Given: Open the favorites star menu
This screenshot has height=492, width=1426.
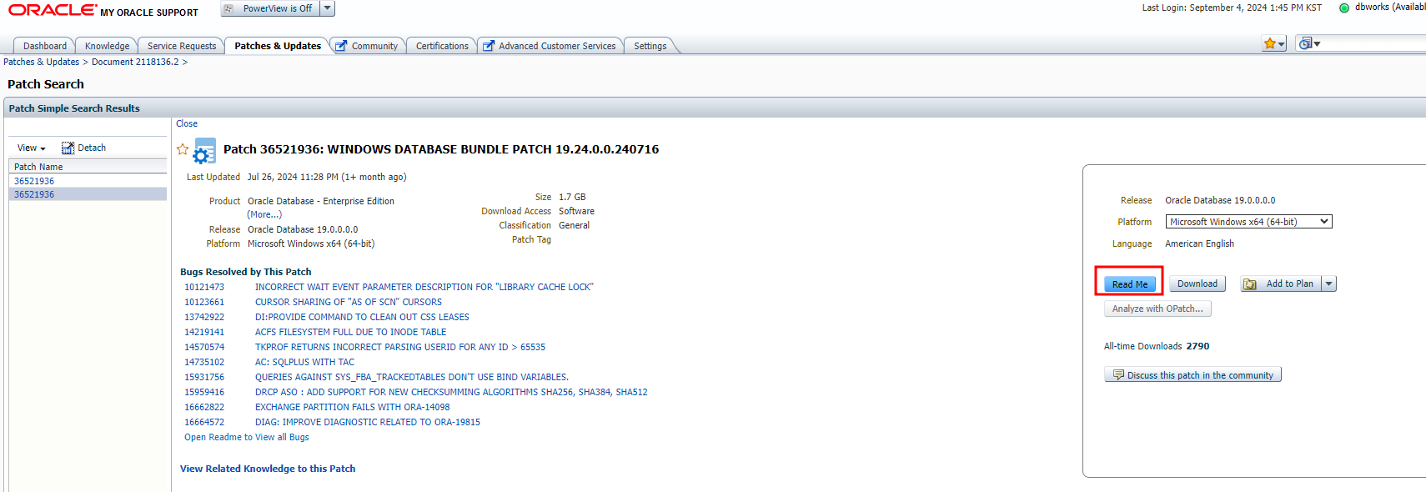Looking at the screenshot, I should coord(1274,43).
